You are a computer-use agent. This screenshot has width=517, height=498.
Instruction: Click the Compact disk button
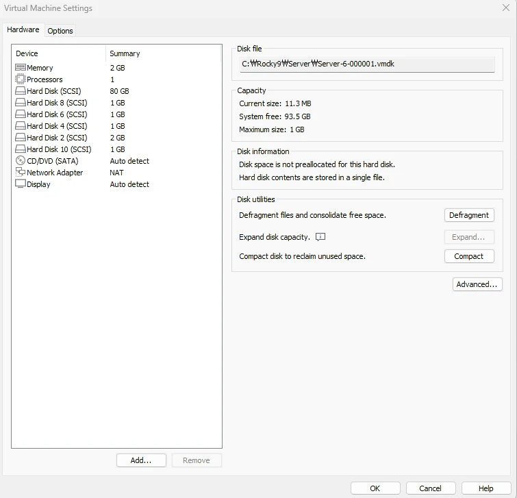[x=469, y=256]
